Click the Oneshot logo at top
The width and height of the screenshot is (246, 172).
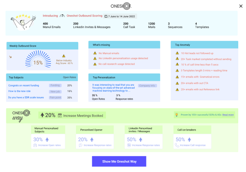pos(121,6)
